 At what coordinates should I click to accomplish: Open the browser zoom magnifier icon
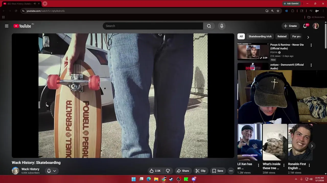(272, 11)
